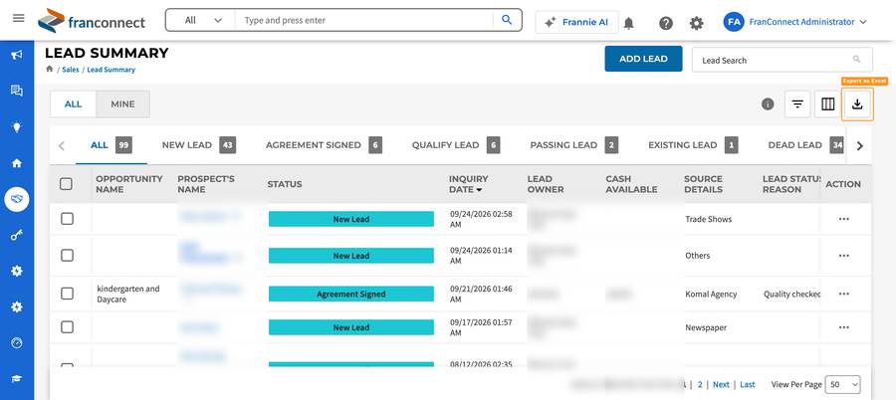This screenshot has width=896, height=400.
Task: Click New Lead status bar for Trade Shows
Action: [x=350, y=219]
